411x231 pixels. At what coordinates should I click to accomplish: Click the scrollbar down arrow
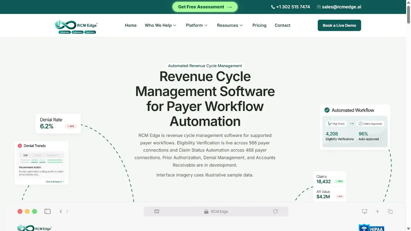408,229
